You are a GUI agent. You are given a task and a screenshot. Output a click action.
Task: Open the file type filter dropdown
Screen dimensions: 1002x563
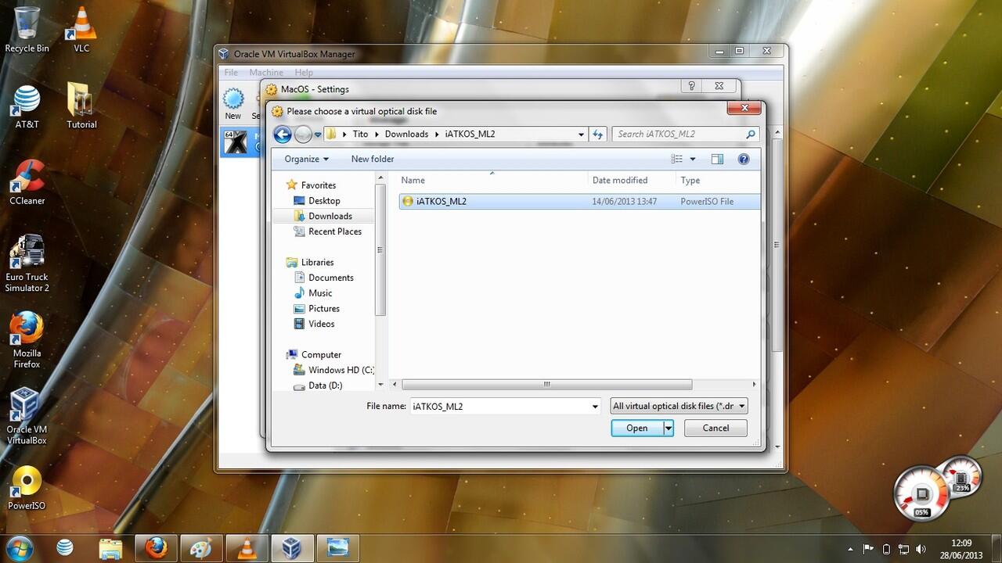(679, 406)
